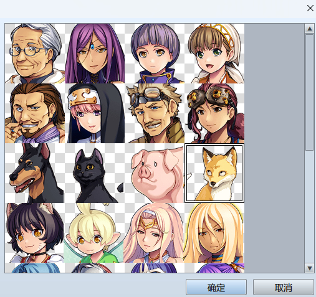Pick the purple bob-haired boy portrait

pos(155,54)
